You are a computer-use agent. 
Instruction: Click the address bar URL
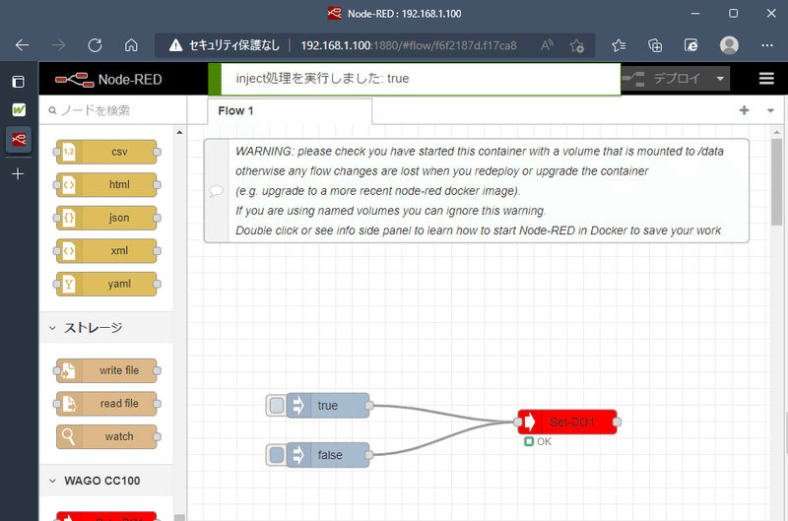pos(409,45)
